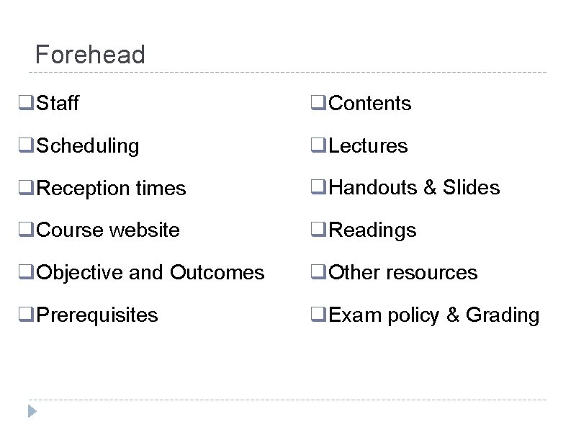Select the Prerequisites text item
576x432 pixels.
pos(97,315)
